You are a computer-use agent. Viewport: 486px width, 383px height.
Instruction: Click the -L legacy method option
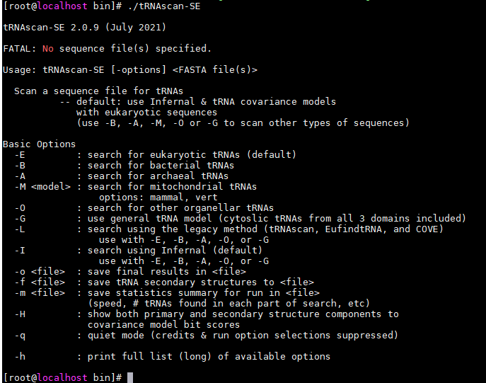(229, 229)
